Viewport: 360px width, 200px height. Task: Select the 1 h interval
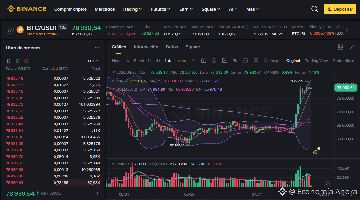point(150,61)
